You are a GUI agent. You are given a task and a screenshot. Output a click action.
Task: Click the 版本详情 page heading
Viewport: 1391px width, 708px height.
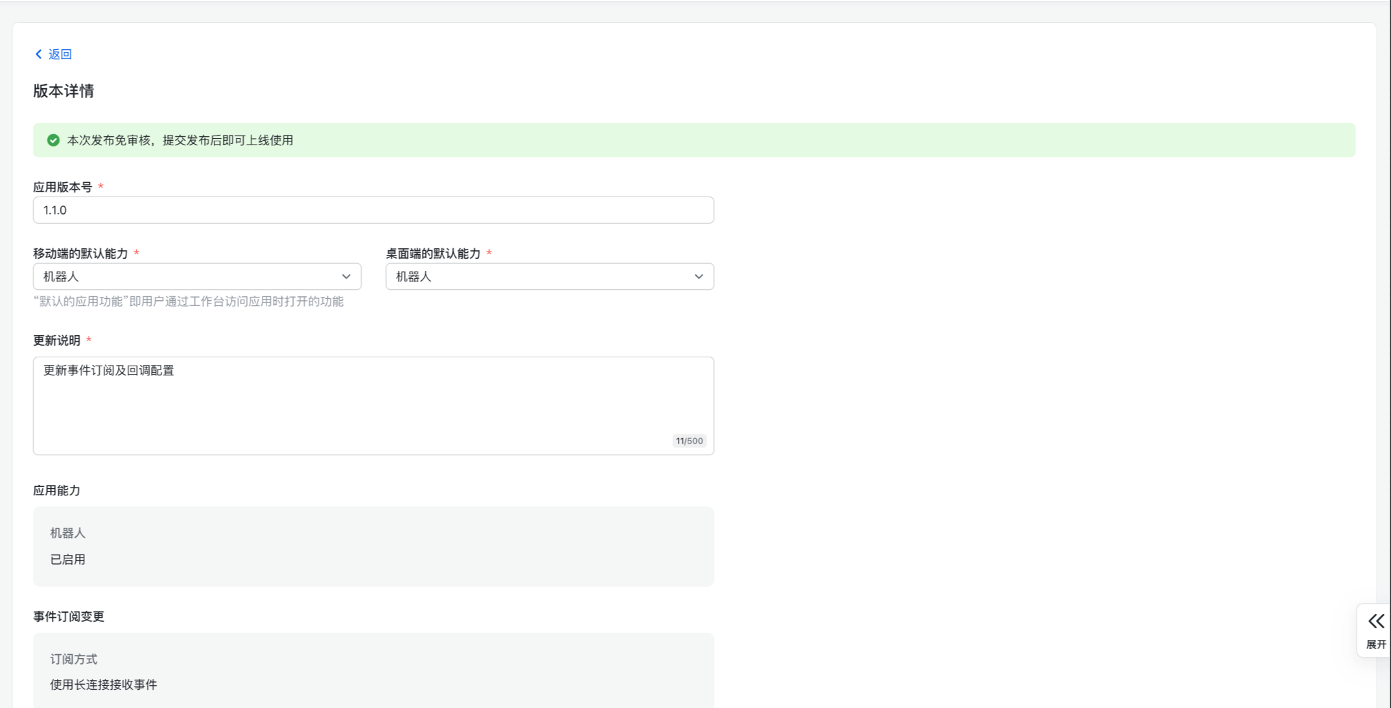click(64, 91)
